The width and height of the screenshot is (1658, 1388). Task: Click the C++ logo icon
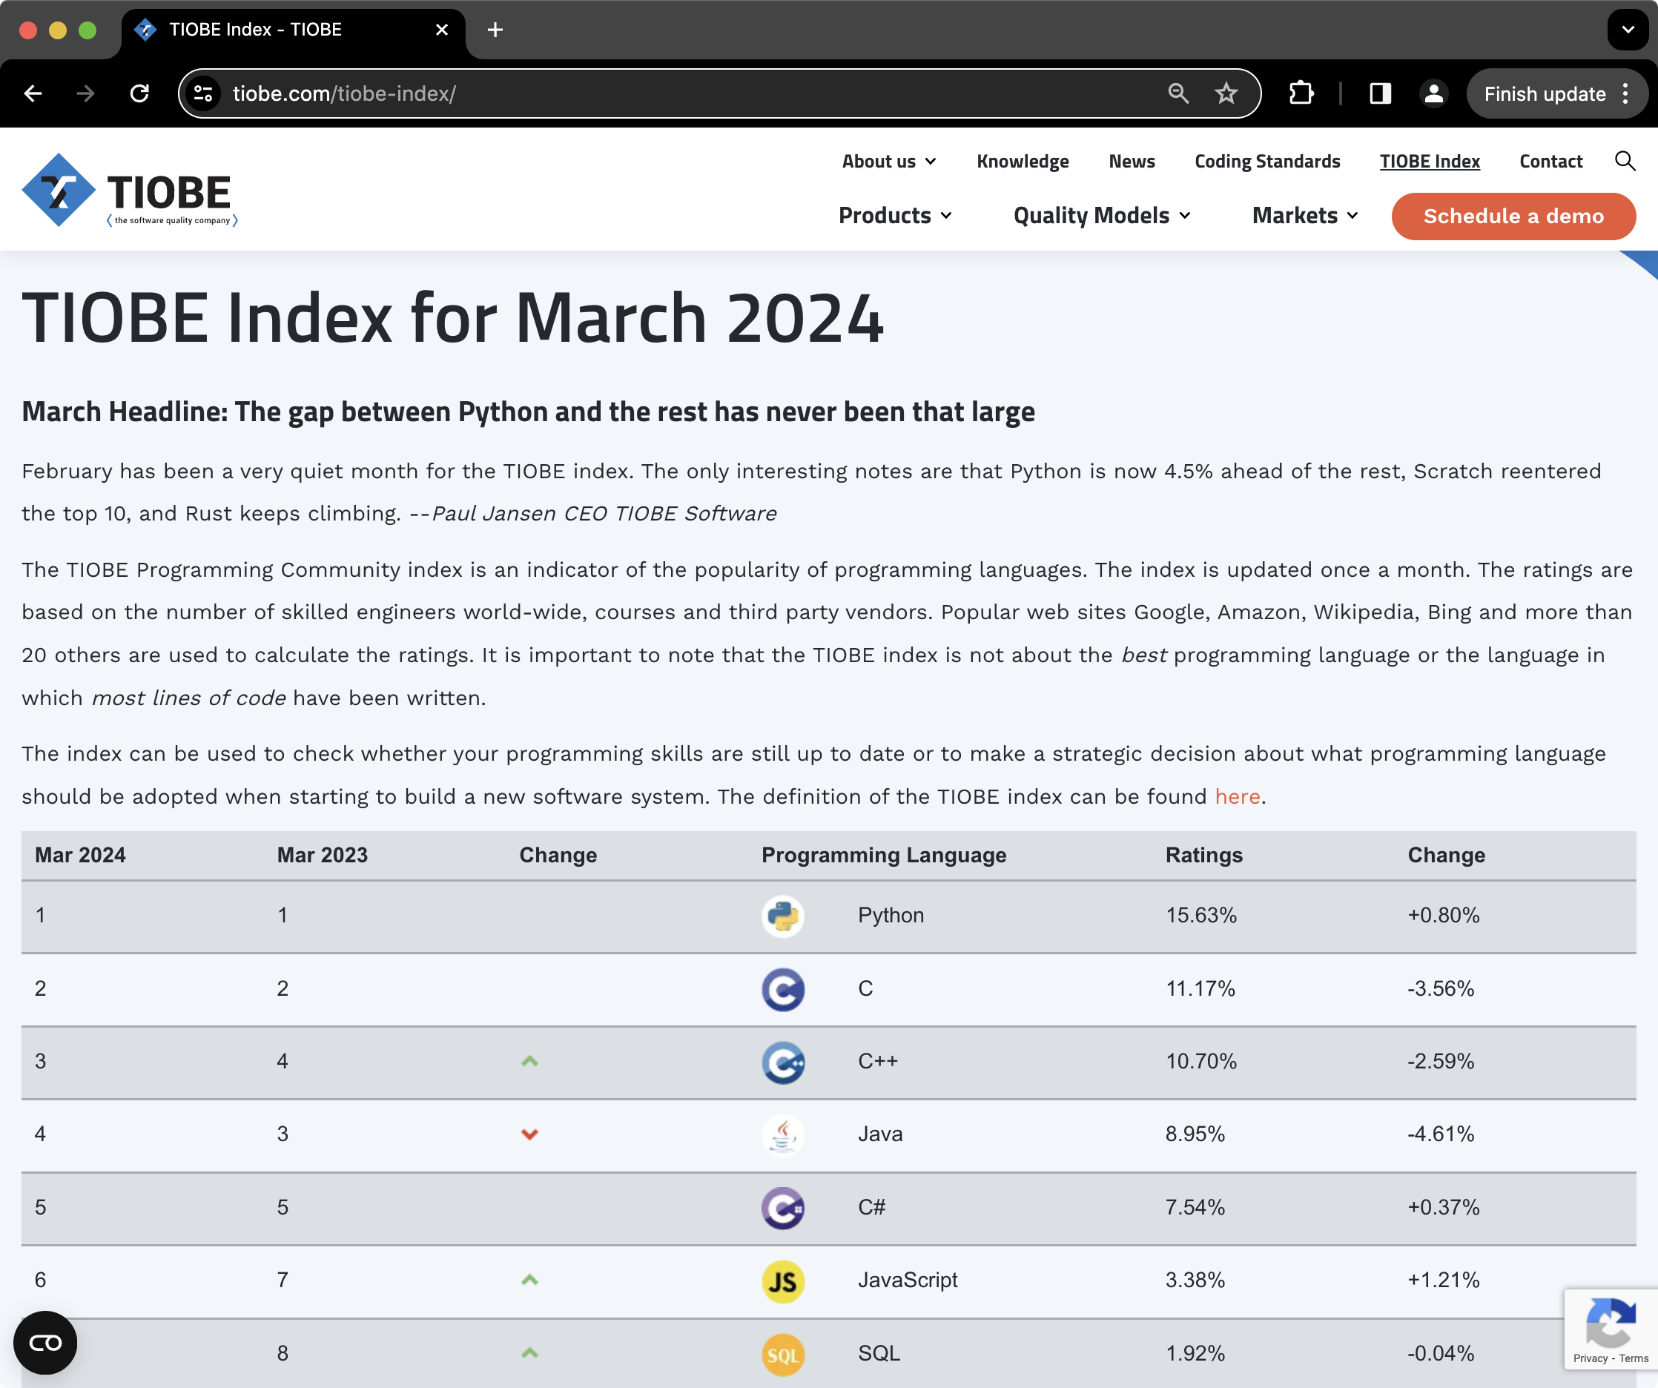[783, 1062]
